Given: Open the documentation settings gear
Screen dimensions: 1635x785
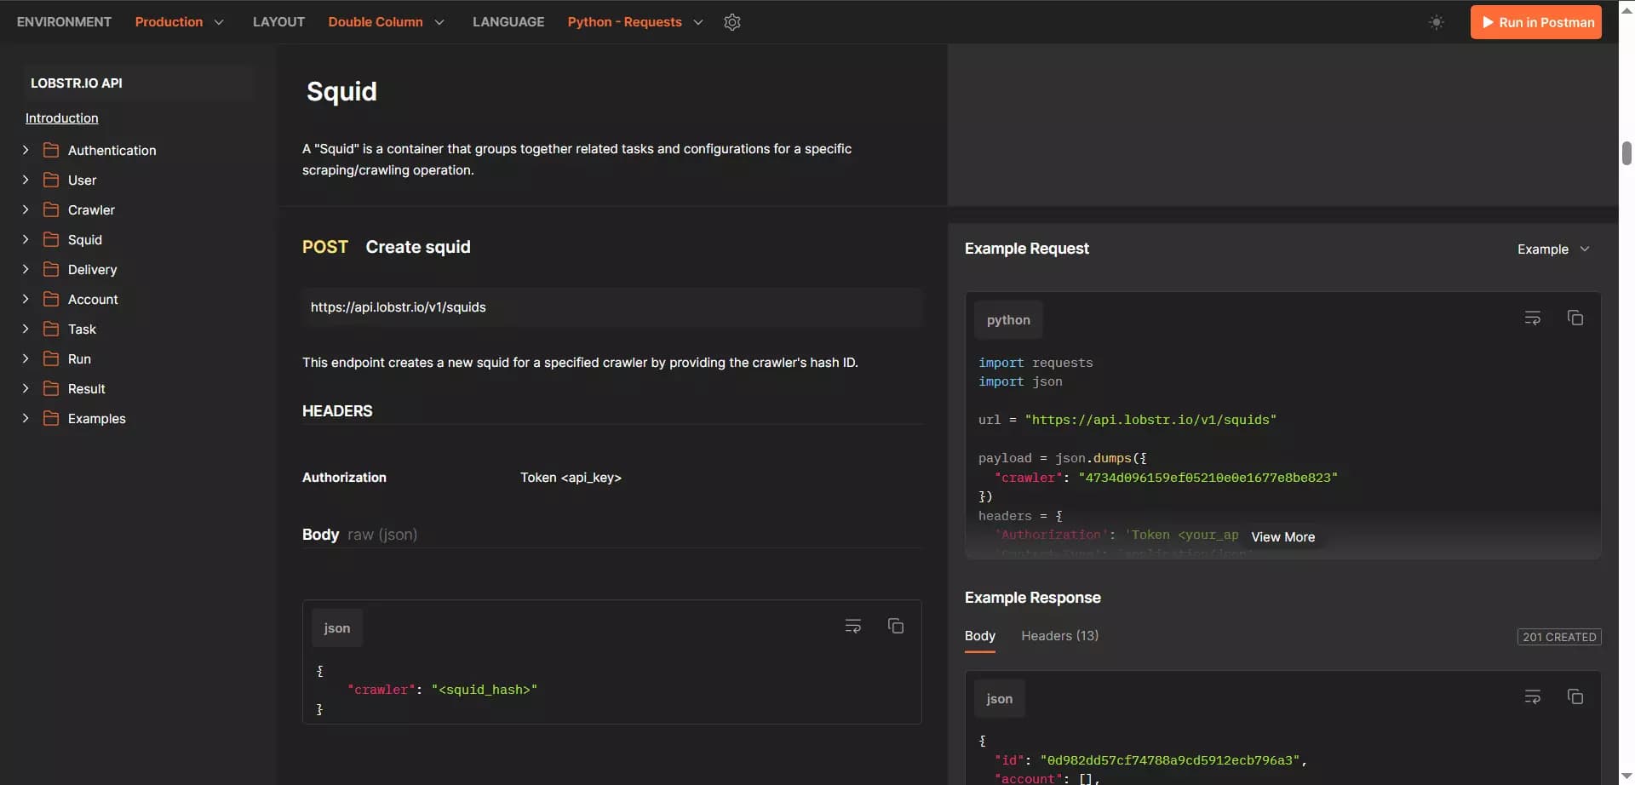Looking at the screenshot, I should click(732, 22).
